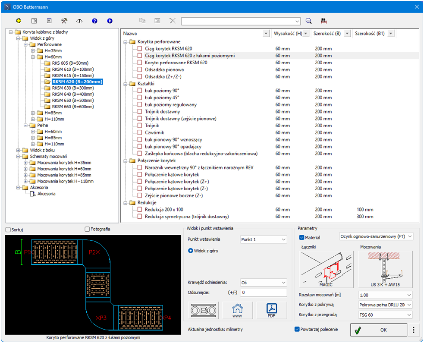Click the magnifying glass search icon
424x343 pixels.
pyautogui.click(x=308, y=21)
